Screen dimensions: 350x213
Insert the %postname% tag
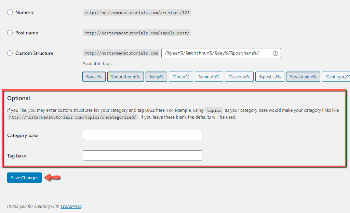(303, 76)
